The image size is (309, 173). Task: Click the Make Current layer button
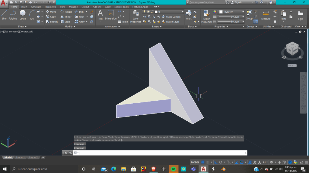(x=171, y=17)
